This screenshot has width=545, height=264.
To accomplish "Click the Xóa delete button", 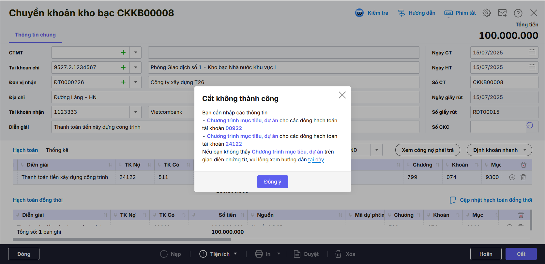I will pos(345,254).
